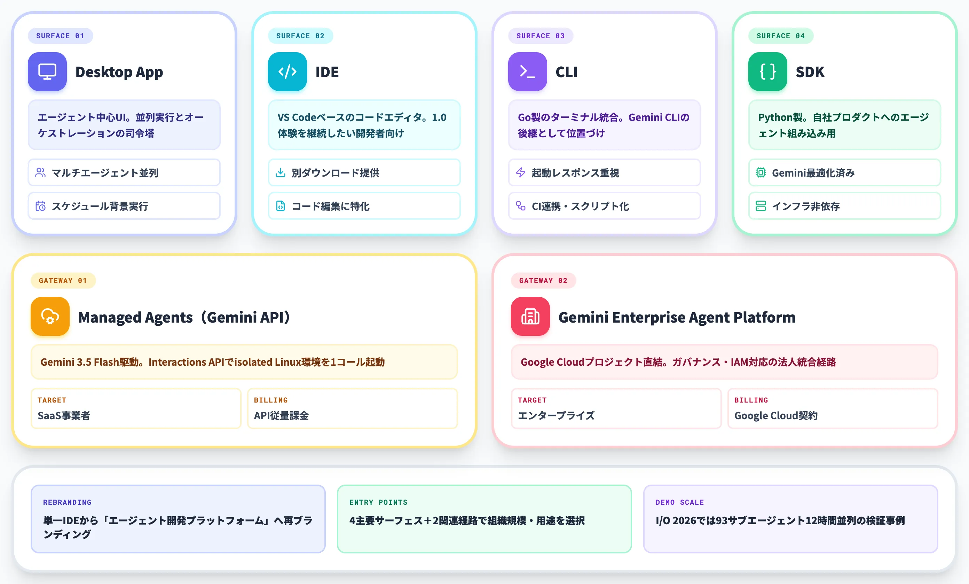
Task: Click the users icon beside マルチエージェント並列
Action: pyautogui.click(x=40, y=172)
